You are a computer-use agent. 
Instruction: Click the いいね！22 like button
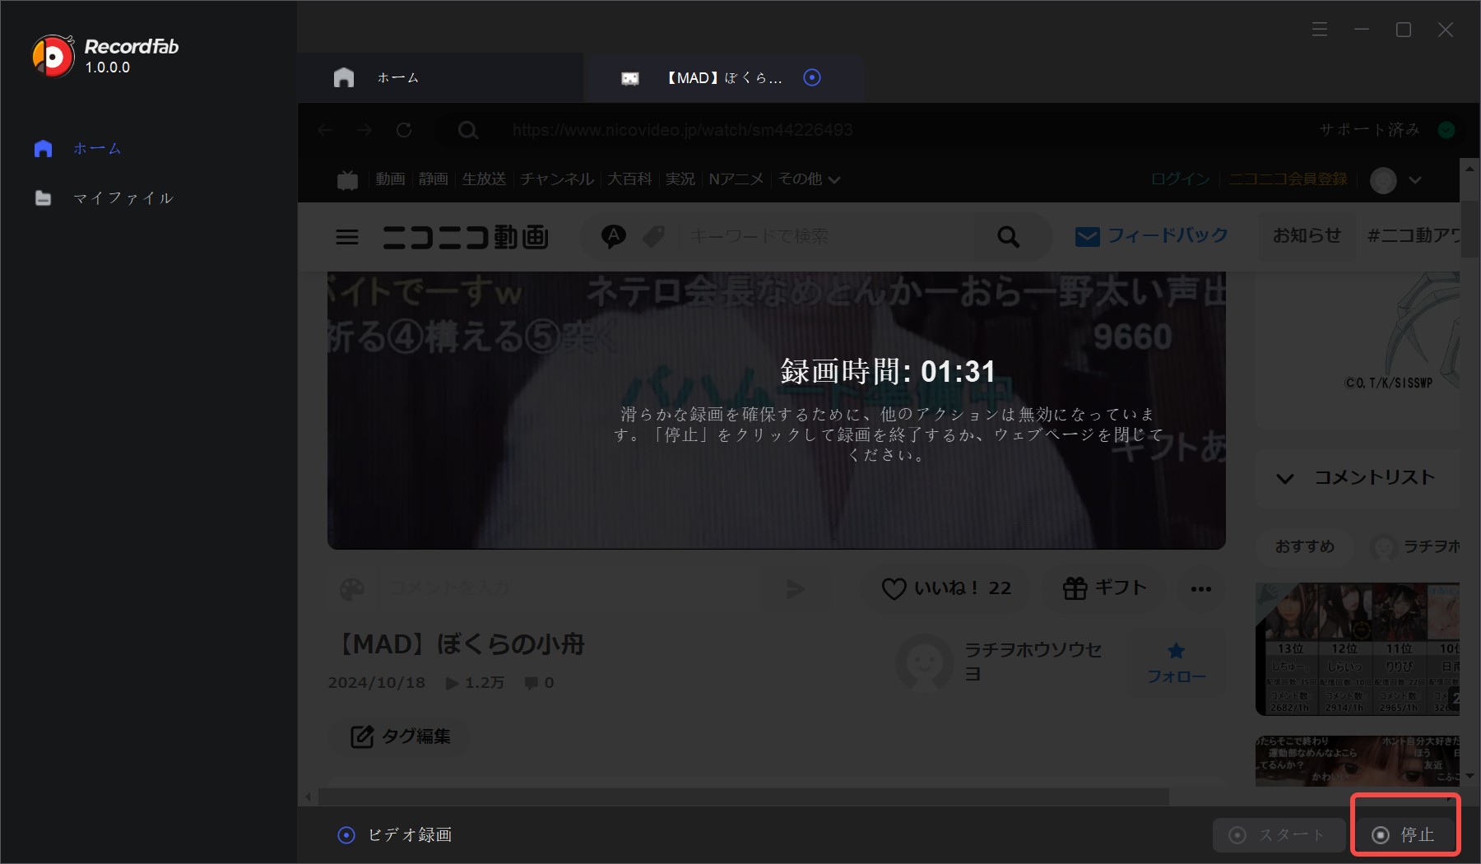click(945, 588)
